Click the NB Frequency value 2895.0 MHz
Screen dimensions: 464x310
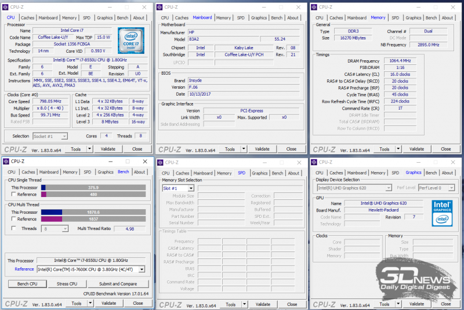pos(429,45)
